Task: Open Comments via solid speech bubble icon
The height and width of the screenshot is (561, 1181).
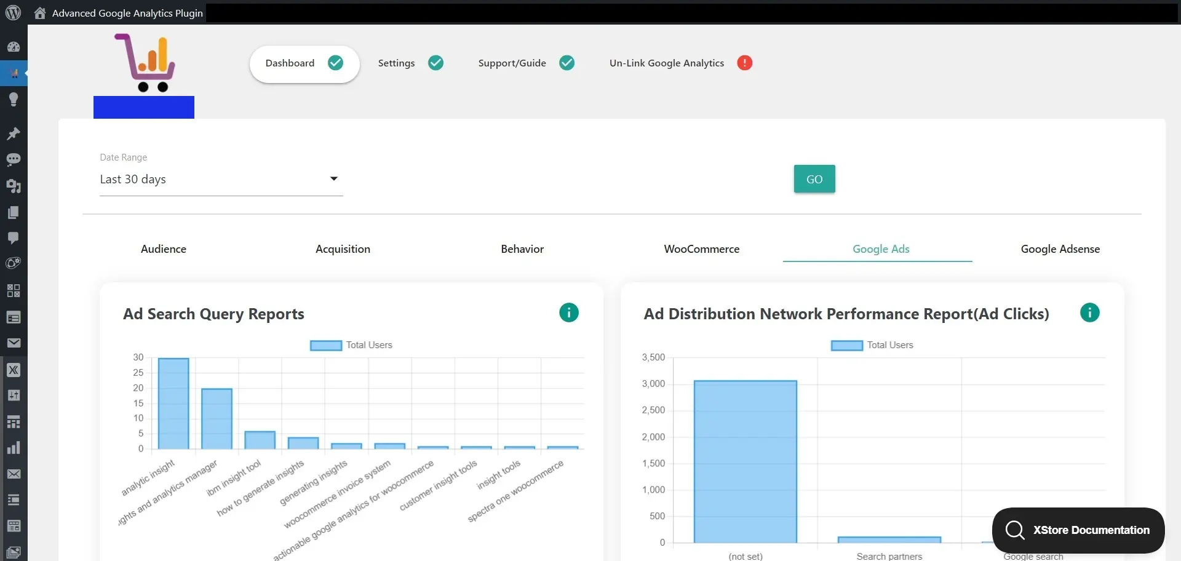Action: (14, 238)
